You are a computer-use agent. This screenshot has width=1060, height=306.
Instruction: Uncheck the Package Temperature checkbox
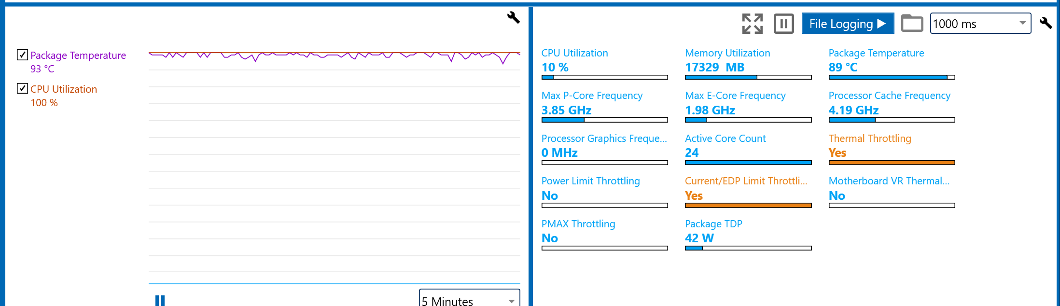tap(22, 55)
